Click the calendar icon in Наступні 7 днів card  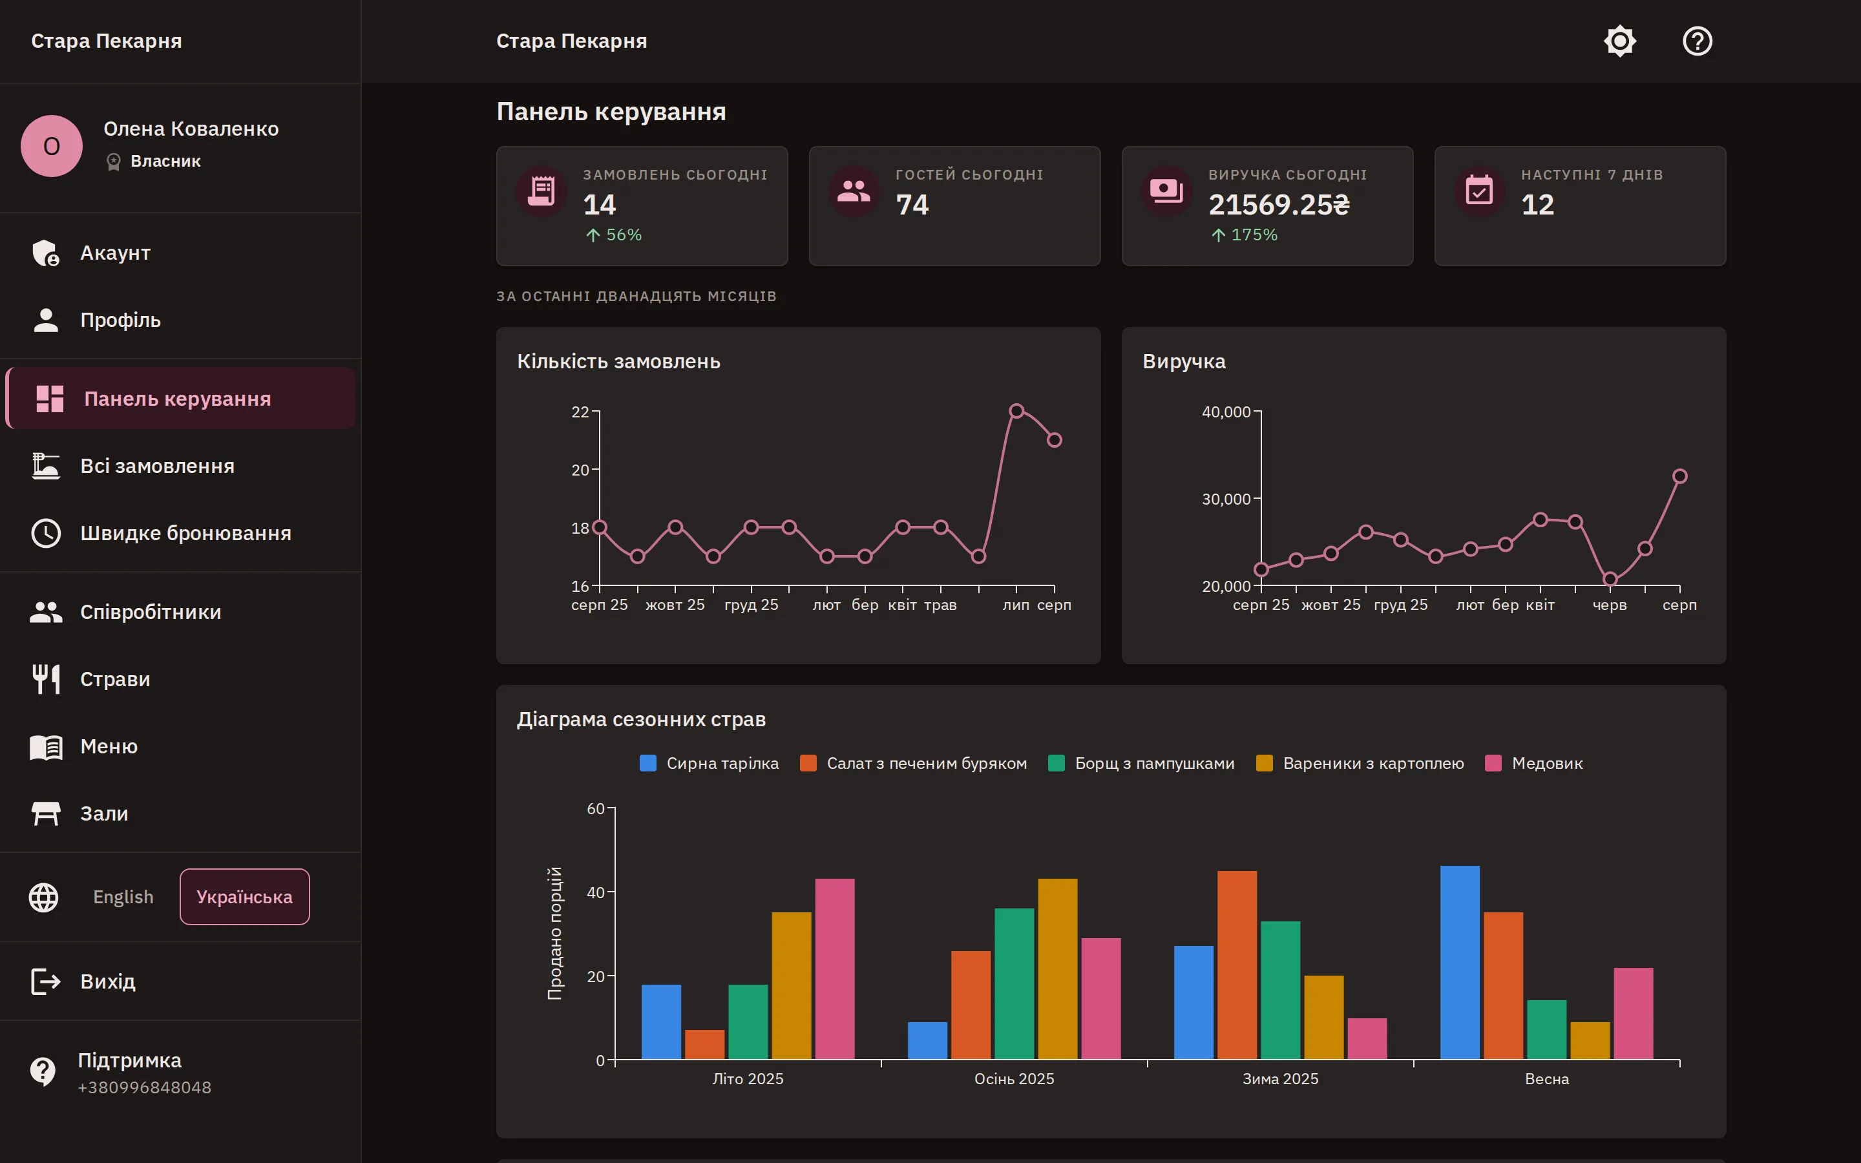(x=1480, y=191)
